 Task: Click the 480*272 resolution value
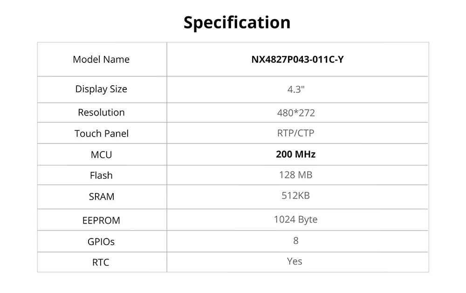coord(296,113)
